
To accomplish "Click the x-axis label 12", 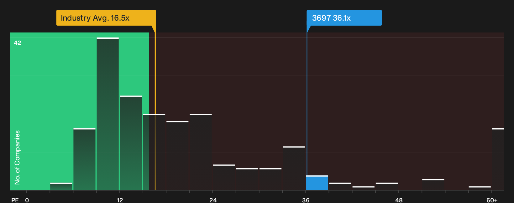I will point(120,200).
